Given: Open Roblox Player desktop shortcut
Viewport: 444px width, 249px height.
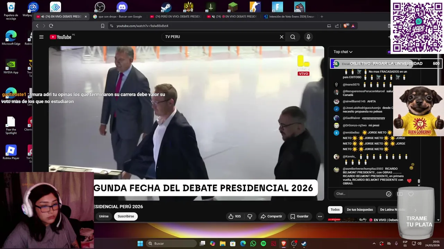Looking at the screenshot, I should point(11,152).
